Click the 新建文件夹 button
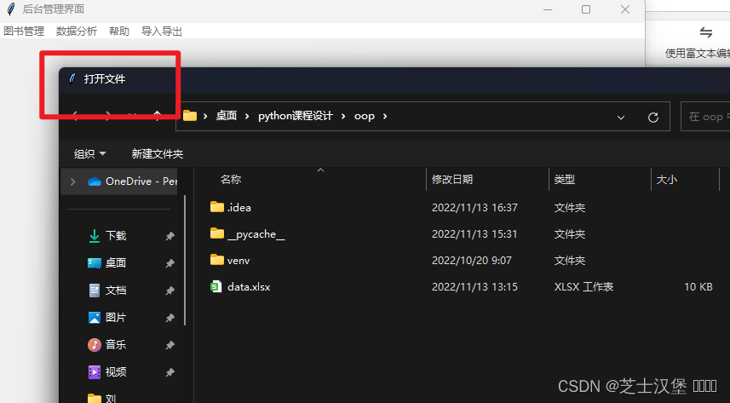This screenshot has height=403, width=730. pos(158,153)
